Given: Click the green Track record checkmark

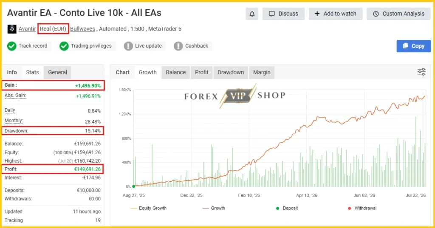Looking at the screenshot, I should [11, 46].
